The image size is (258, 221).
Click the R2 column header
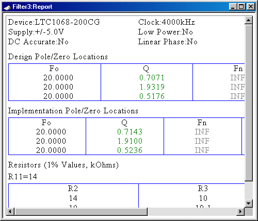tap(73, 189)
